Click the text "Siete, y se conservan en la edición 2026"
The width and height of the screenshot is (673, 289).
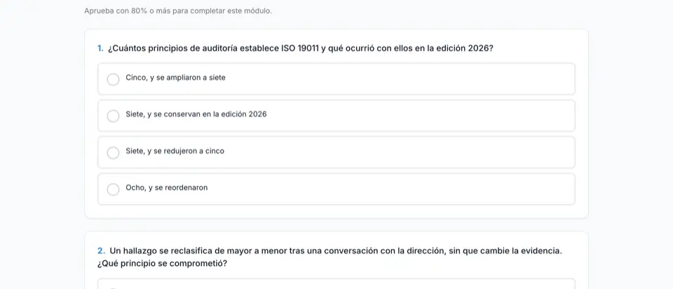pos(196,114)
